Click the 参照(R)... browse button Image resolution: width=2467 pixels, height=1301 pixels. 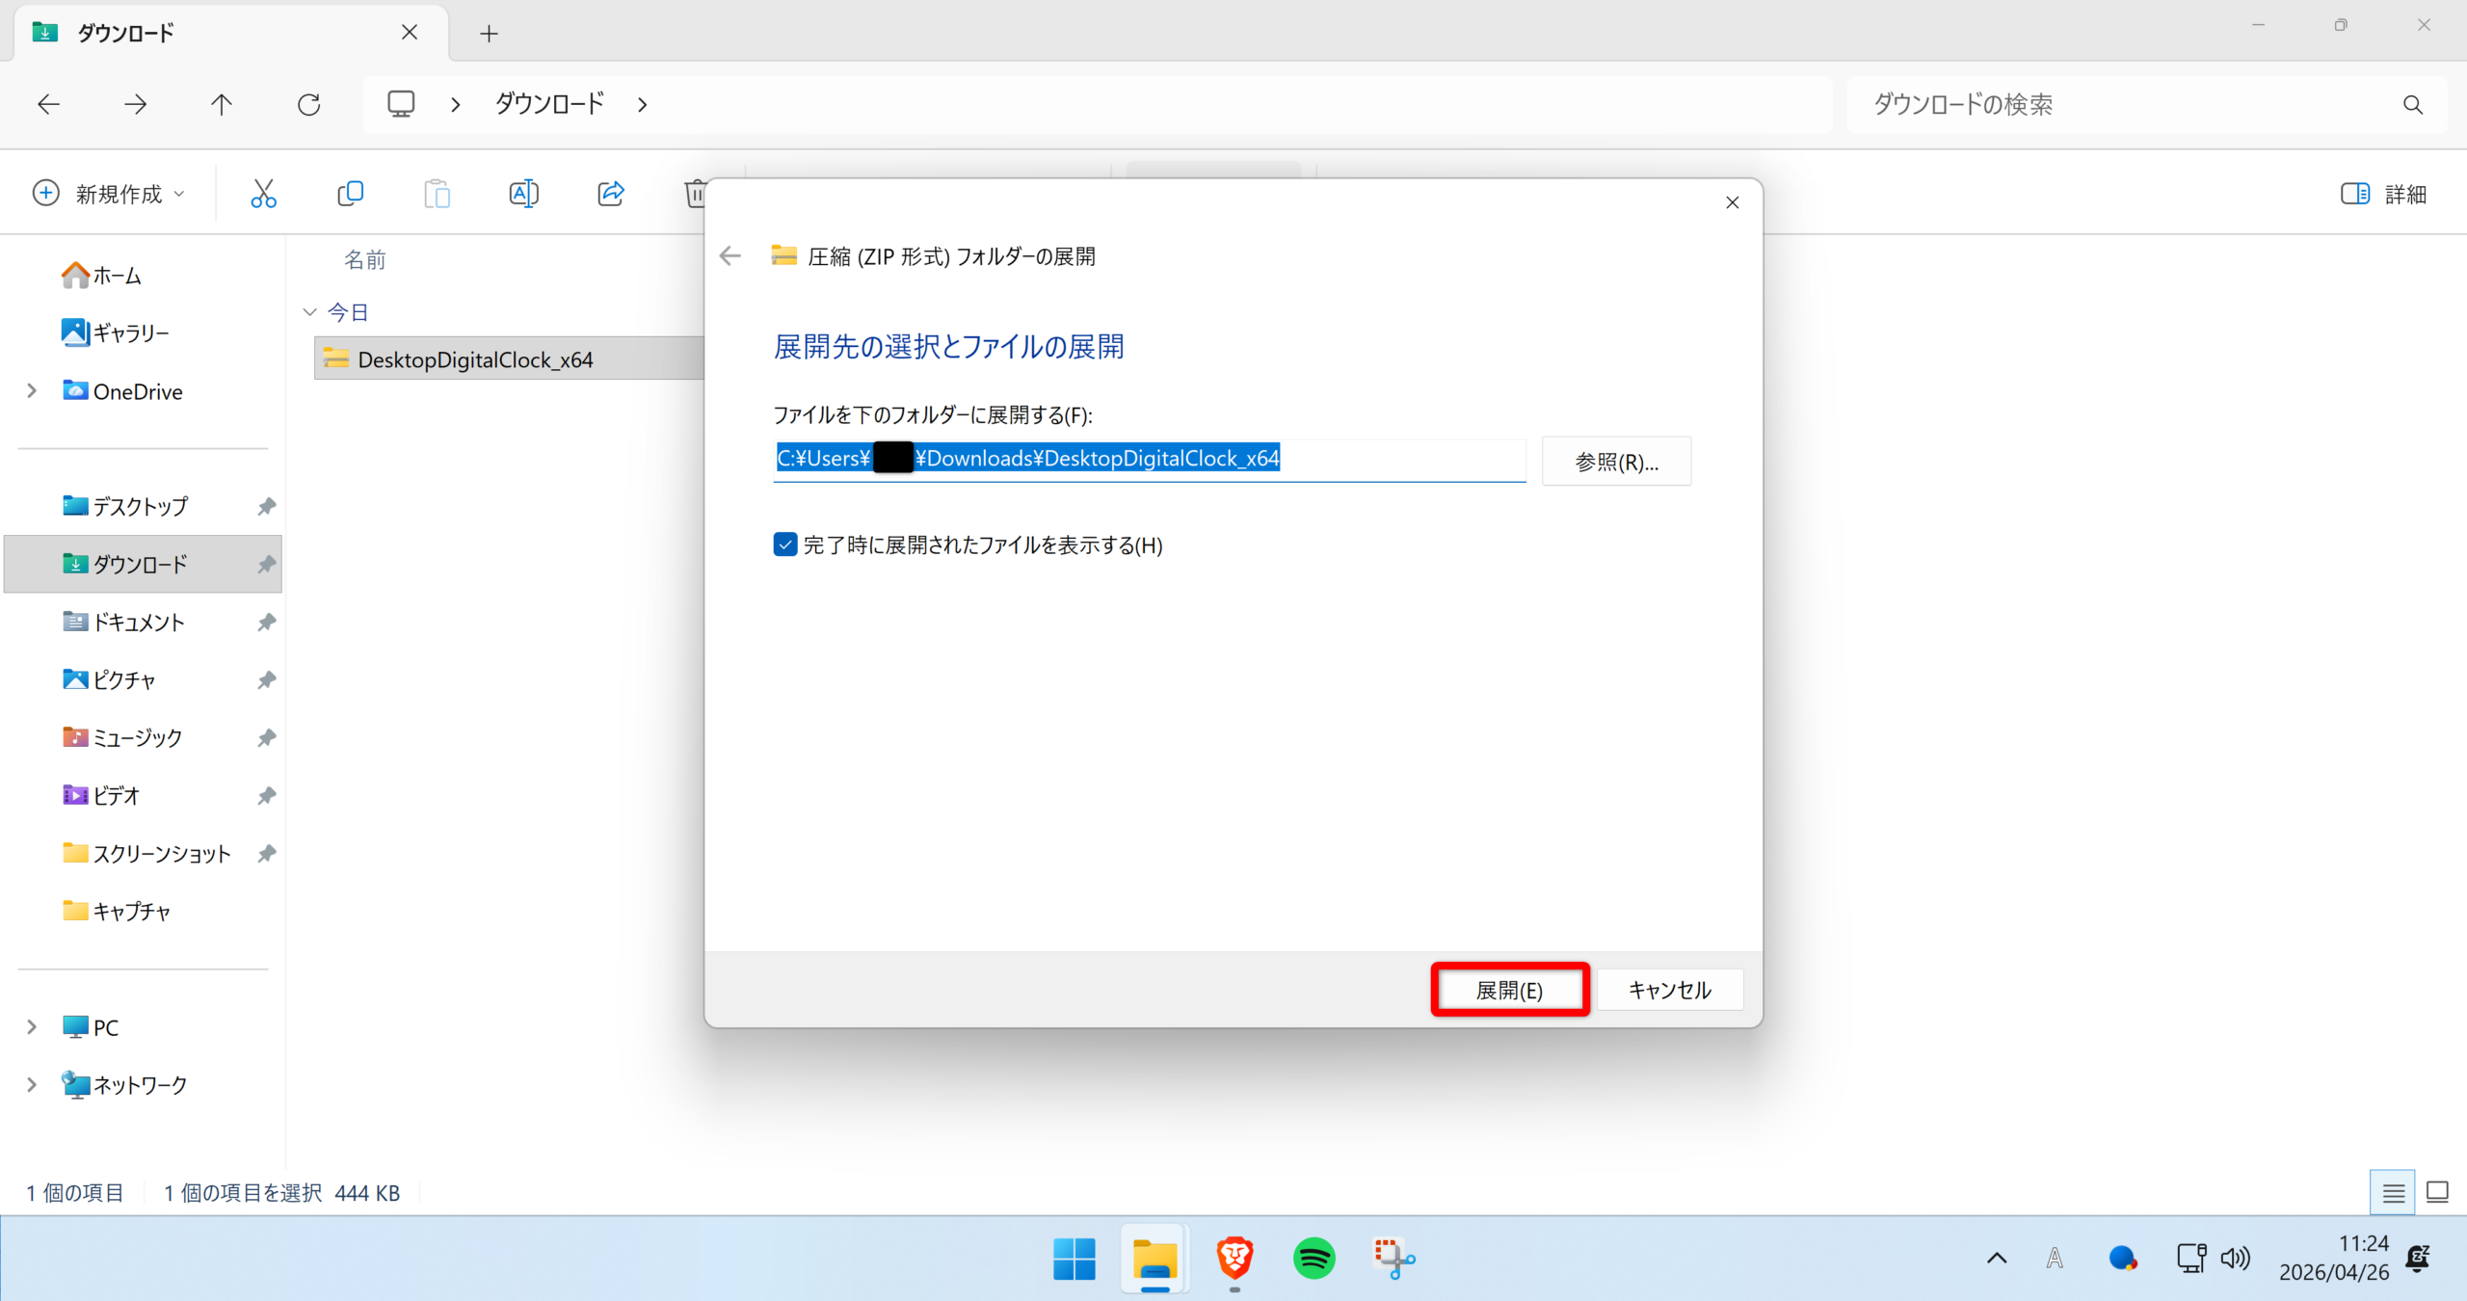click(x=1616, y=462)
